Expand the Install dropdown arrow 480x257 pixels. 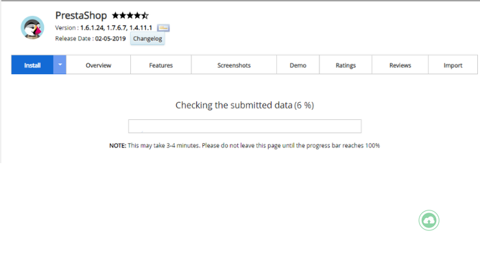click(60, 65)
